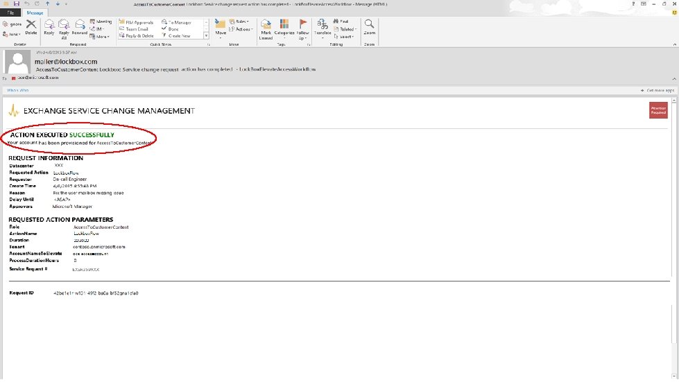
Task: Choose Reply All in Respond group
Action: click(64, 29)
